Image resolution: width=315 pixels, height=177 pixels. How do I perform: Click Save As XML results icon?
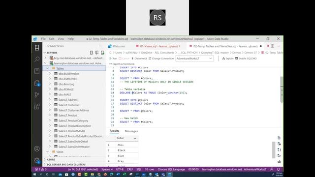(x=279, y=155)
